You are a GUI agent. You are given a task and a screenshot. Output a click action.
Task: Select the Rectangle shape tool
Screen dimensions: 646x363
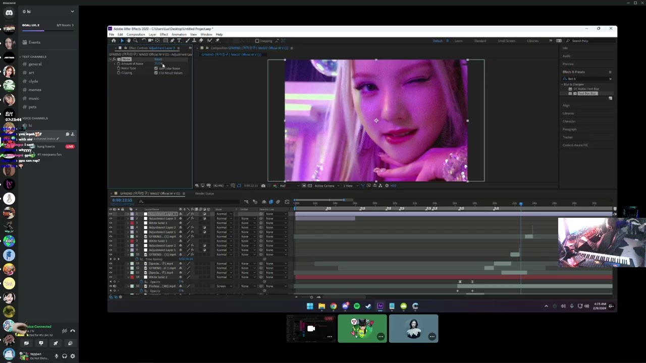pos(166,40)
